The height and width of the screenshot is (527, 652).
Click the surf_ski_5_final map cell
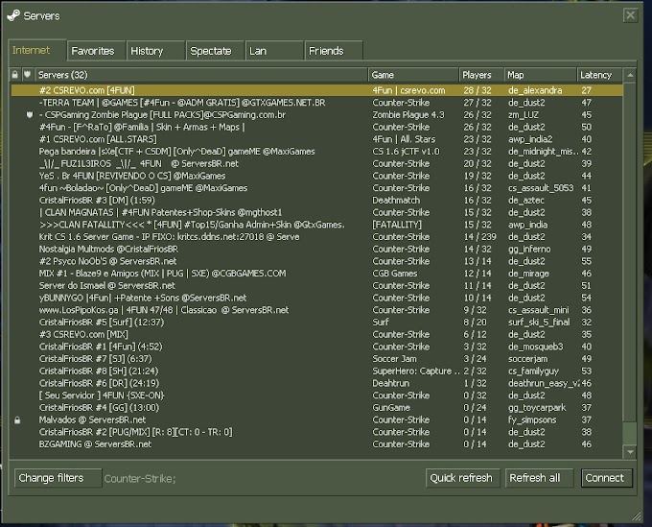(x=539, y=323)
